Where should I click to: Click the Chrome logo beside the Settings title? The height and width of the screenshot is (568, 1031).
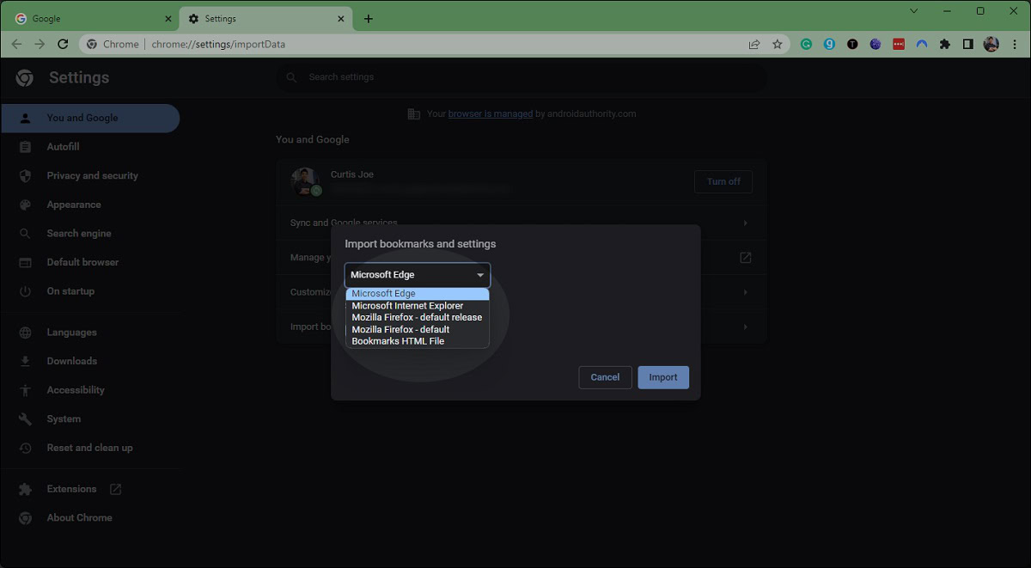(x=24, y=77)
